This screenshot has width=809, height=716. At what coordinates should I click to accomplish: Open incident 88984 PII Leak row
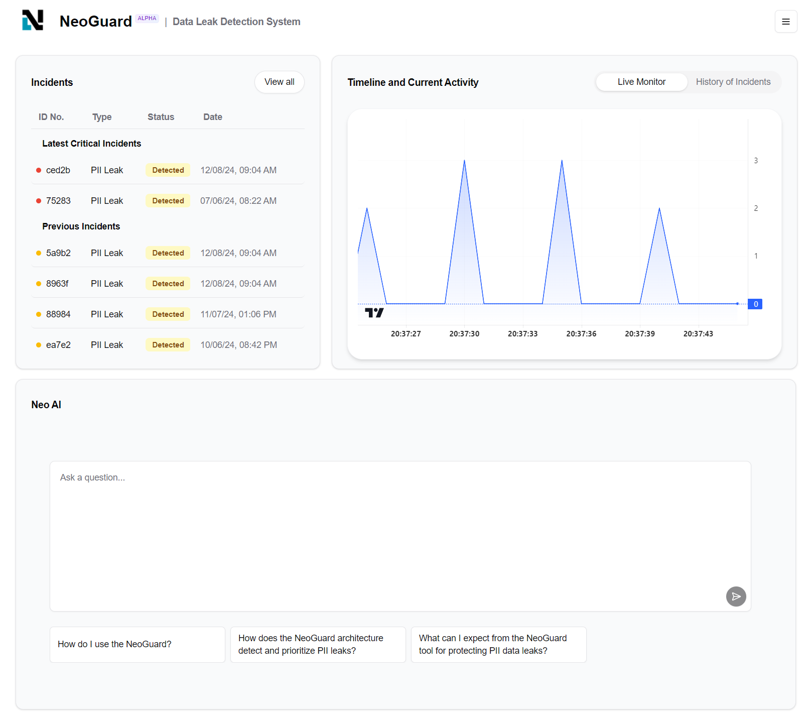click(168, 314)
